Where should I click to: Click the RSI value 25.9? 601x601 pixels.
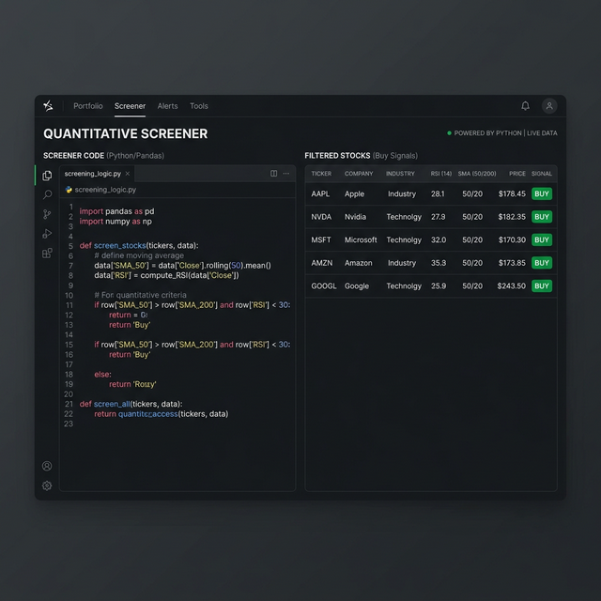tap(439, 285)
